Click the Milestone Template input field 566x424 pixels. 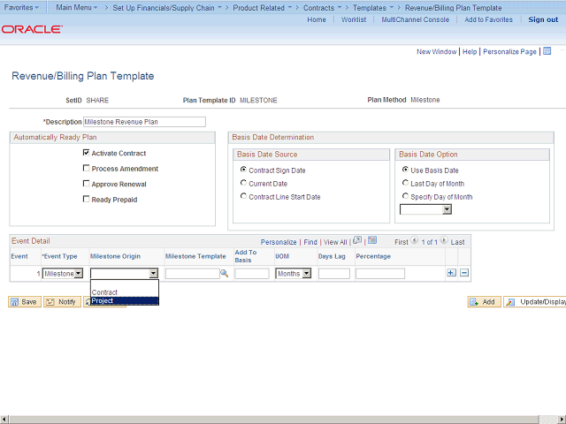click(193, 274)
